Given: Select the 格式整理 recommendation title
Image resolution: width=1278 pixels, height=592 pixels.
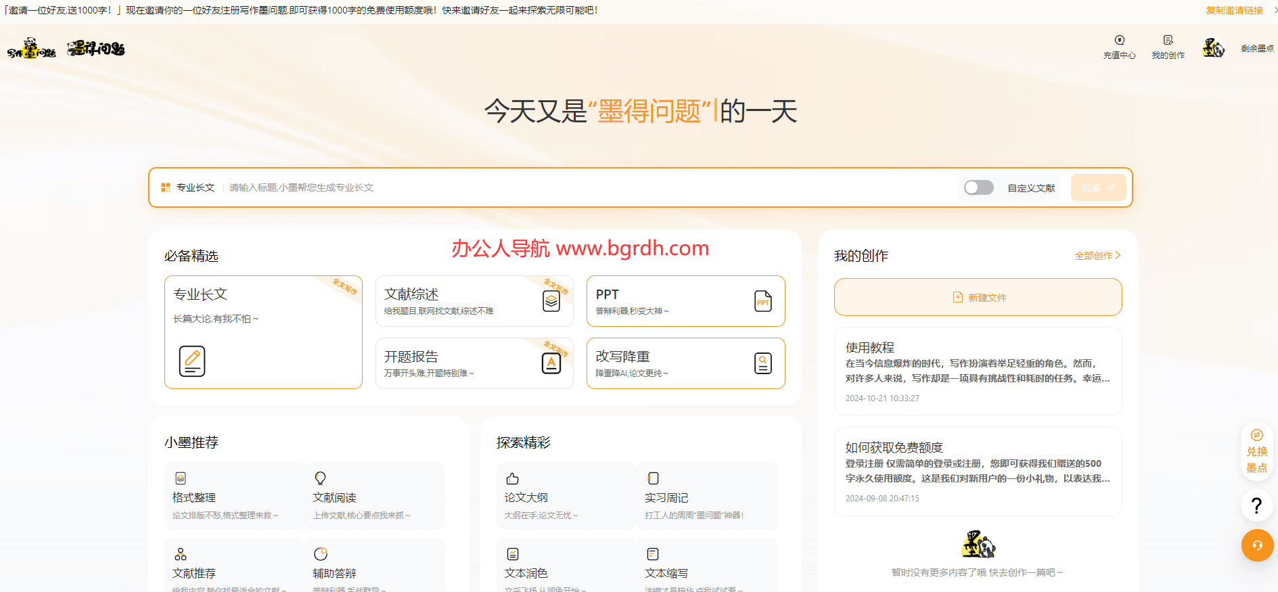Looking at the screenshot, I should 194,497.
